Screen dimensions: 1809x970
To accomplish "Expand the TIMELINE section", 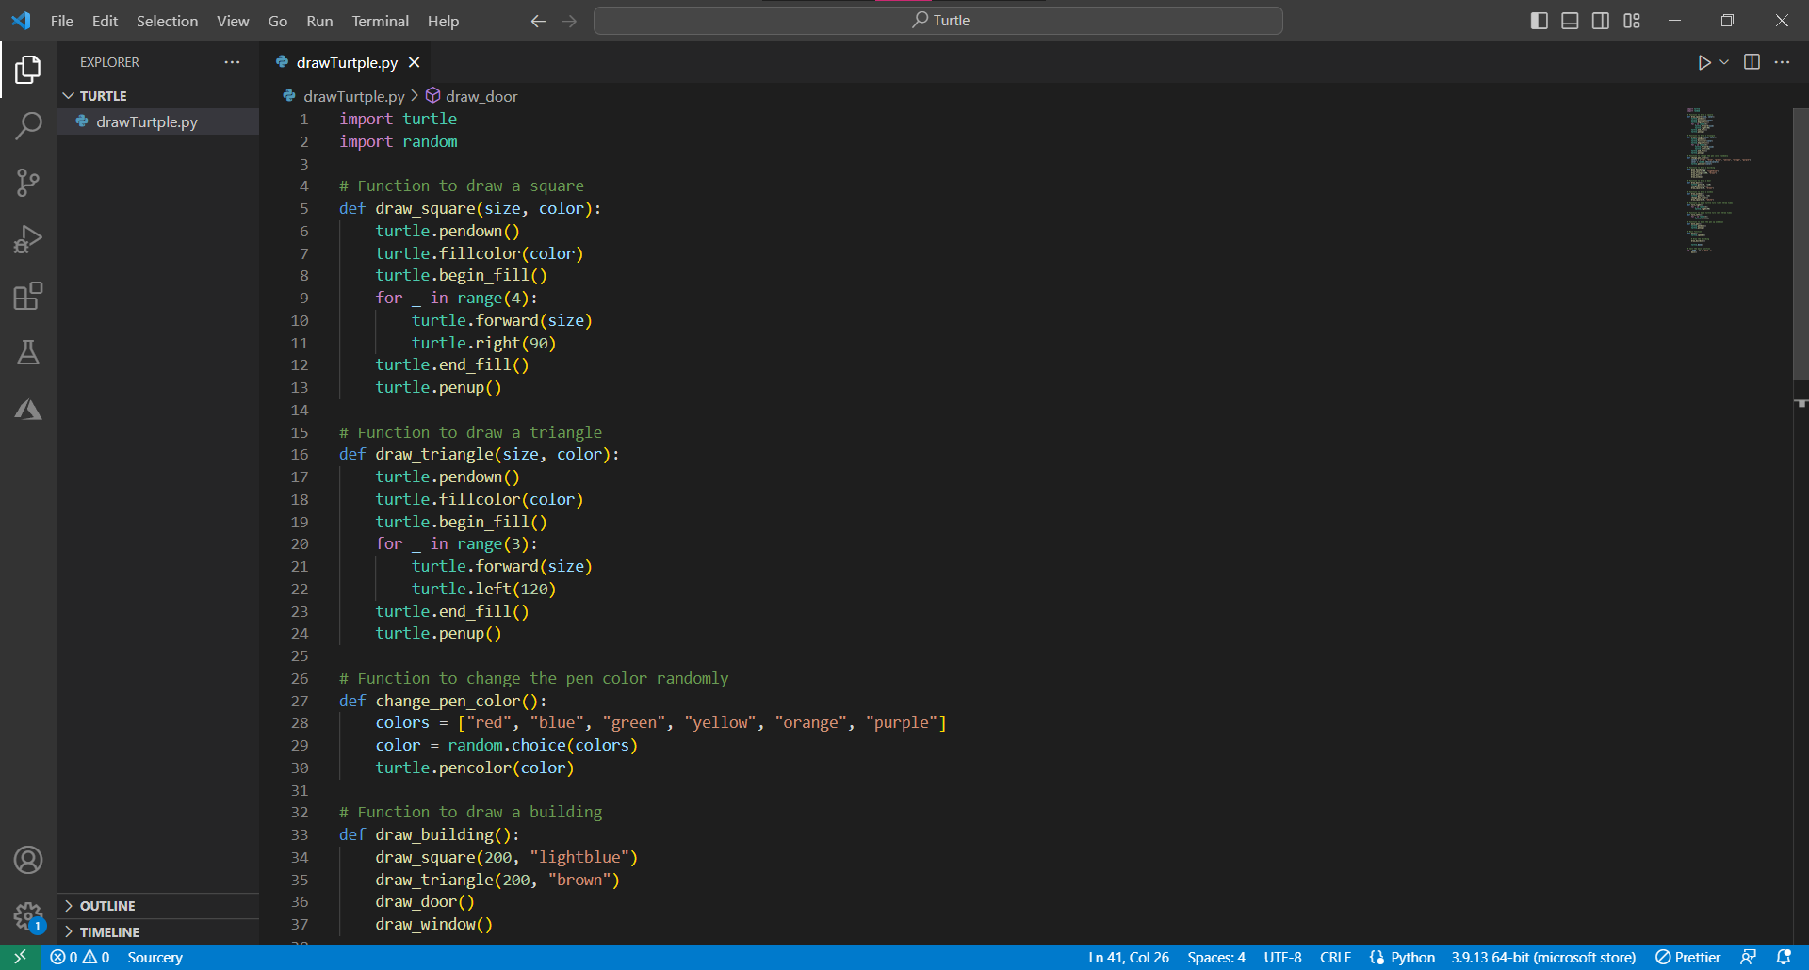I will (111, 931).
